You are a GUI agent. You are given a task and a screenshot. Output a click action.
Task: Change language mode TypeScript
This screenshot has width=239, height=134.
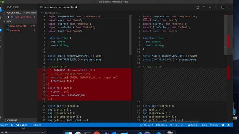click(x=192, y=125)
